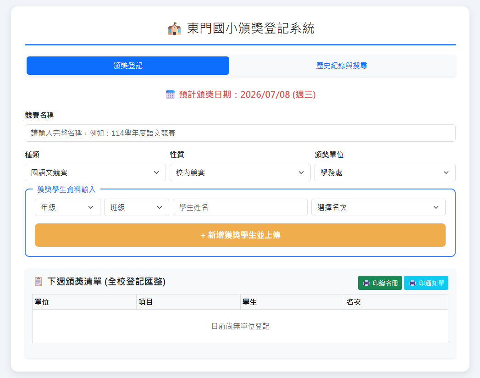
Task: Expand the 年級 dropdown
Action: tap(68, 207)
